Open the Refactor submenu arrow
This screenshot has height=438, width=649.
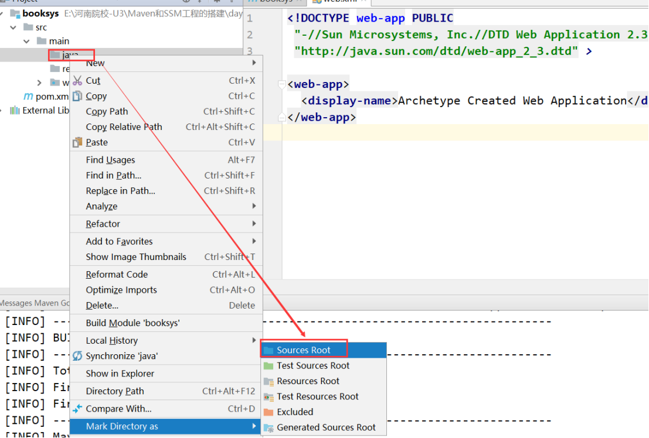[x=254, y=223]
